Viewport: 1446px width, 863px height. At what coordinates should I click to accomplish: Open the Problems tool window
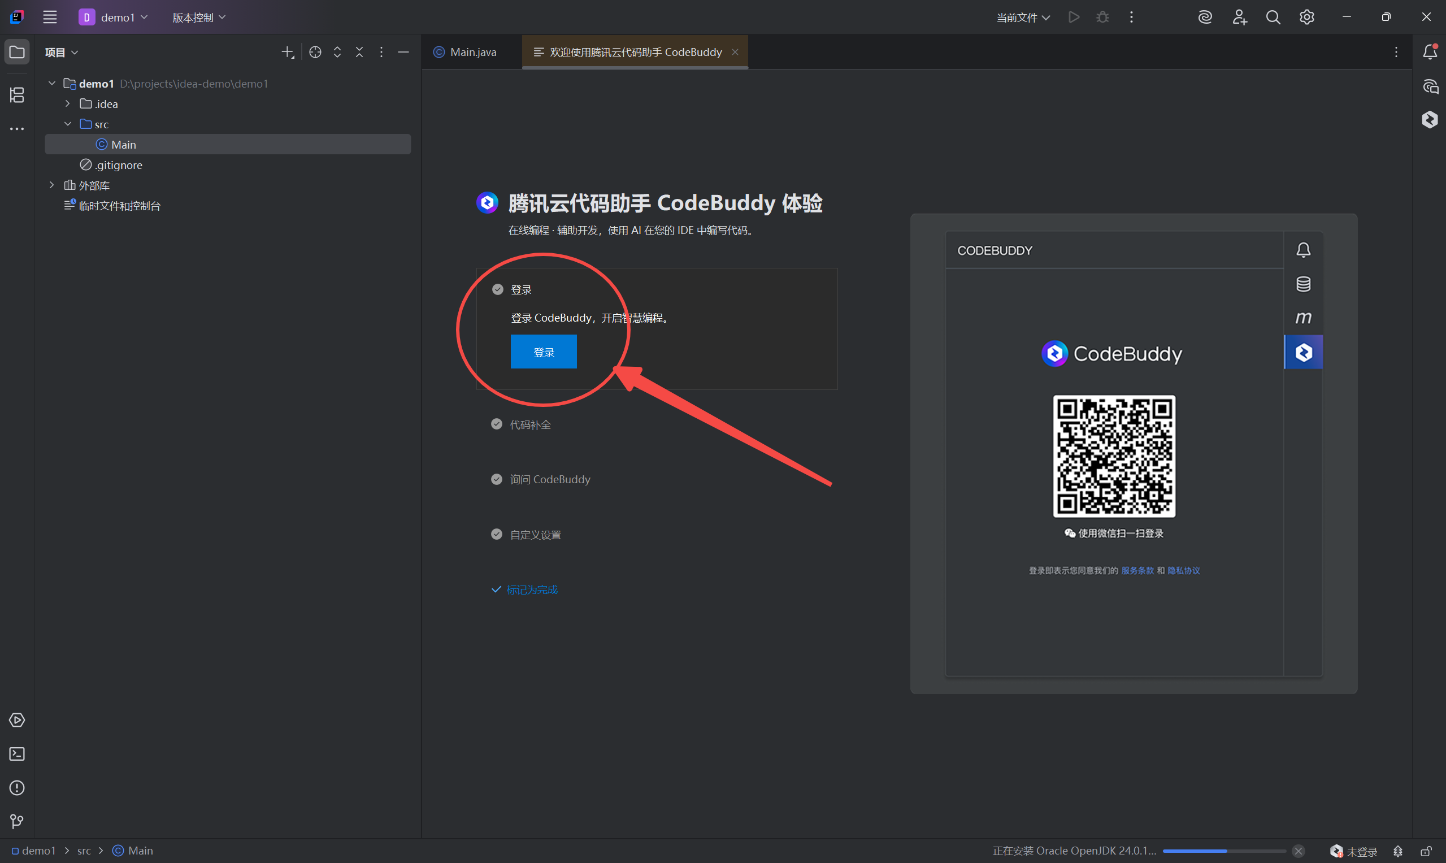[x=17, y=787]
